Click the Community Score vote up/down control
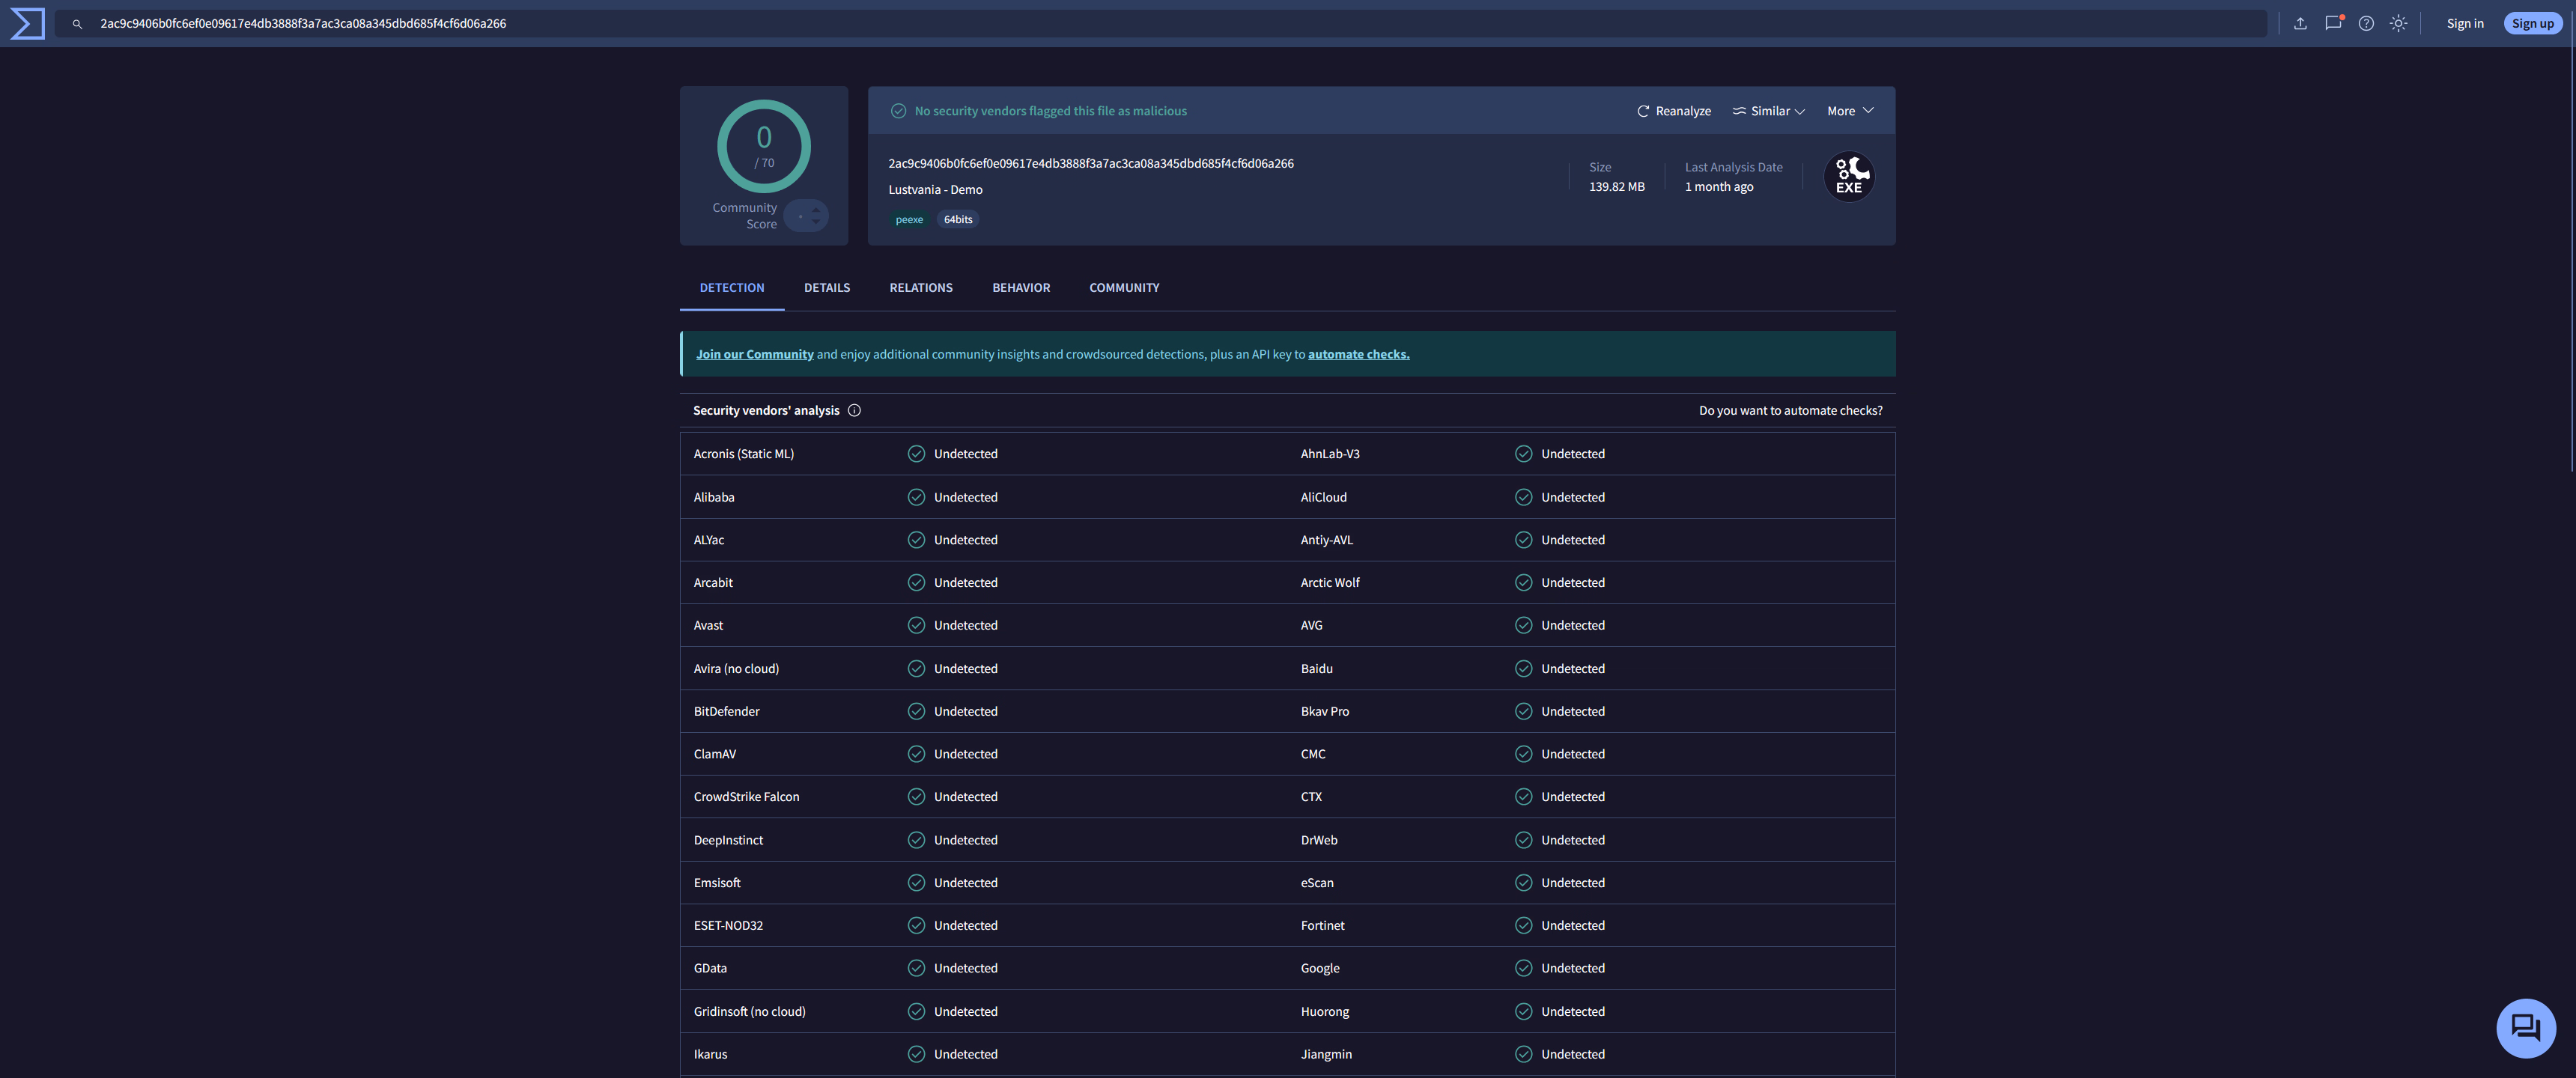The height and width of the screenshot is (1078, 2576). [806, 216]
